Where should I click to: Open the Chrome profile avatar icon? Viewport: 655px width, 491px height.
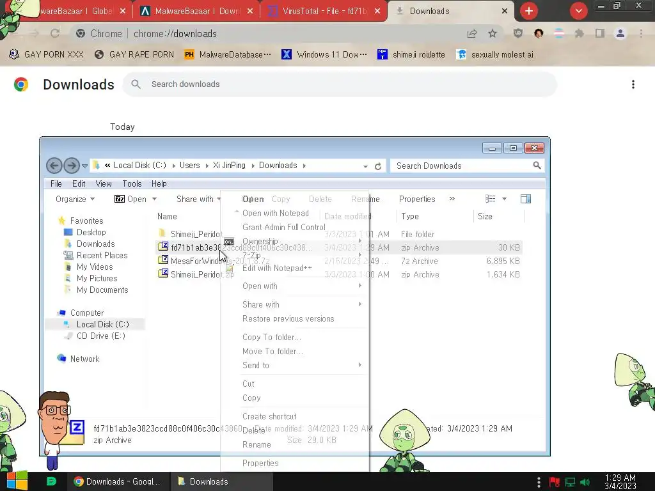(x=620, y=33)
